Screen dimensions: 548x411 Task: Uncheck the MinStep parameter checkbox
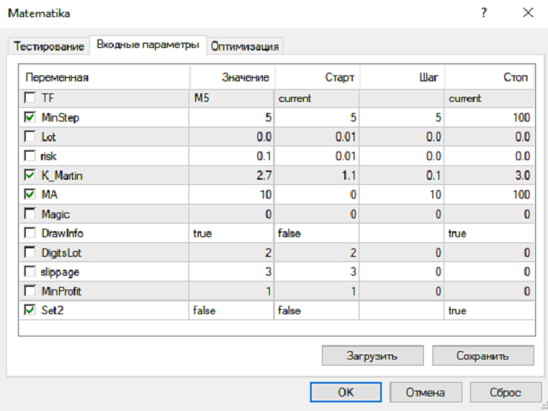[x=31, y=117]
